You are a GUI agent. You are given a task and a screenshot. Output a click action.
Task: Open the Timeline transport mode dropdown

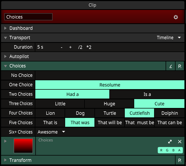pos(169,38)
